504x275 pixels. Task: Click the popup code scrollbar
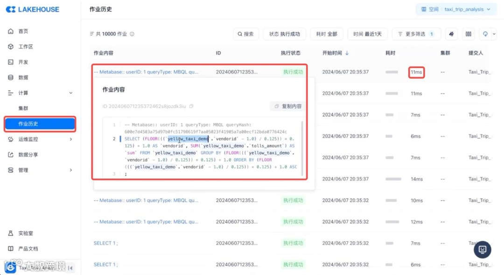(x=302, y=148)
